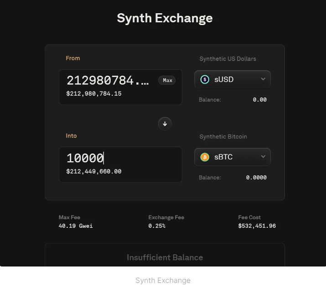The width and height of the screenshot is (326, 287).
Task: Click the sBTC balance value 0.0000
Action: tap(256, 178)
